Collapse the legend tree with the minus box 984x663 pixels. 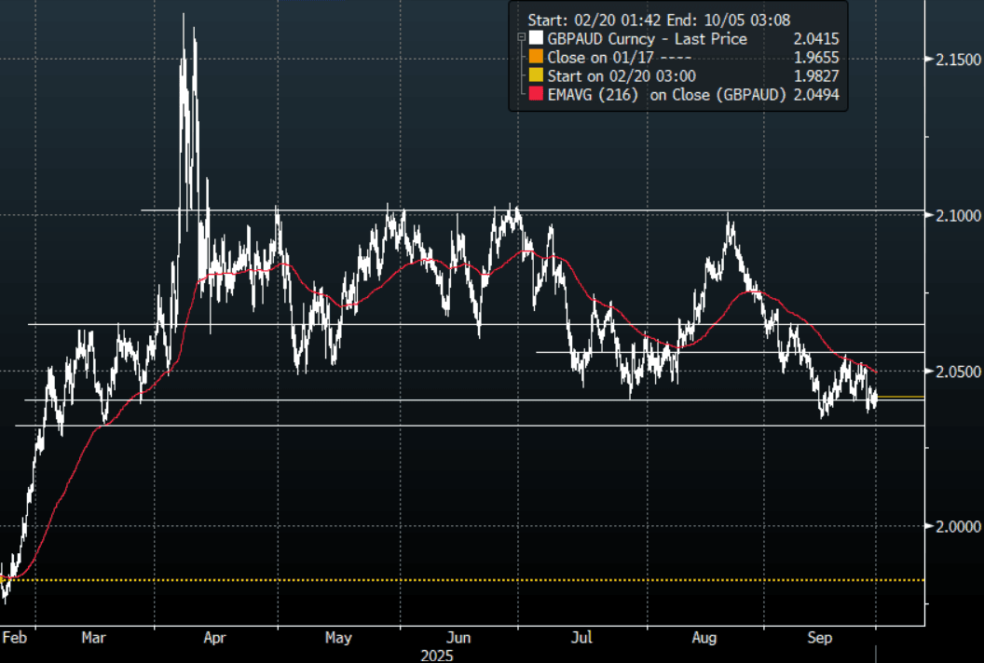tap(519, 38)
